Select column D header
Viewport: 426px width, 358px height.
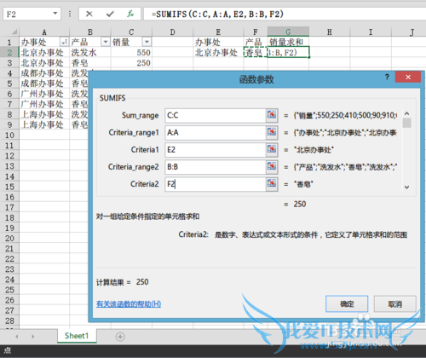click(x=172, y=32)
